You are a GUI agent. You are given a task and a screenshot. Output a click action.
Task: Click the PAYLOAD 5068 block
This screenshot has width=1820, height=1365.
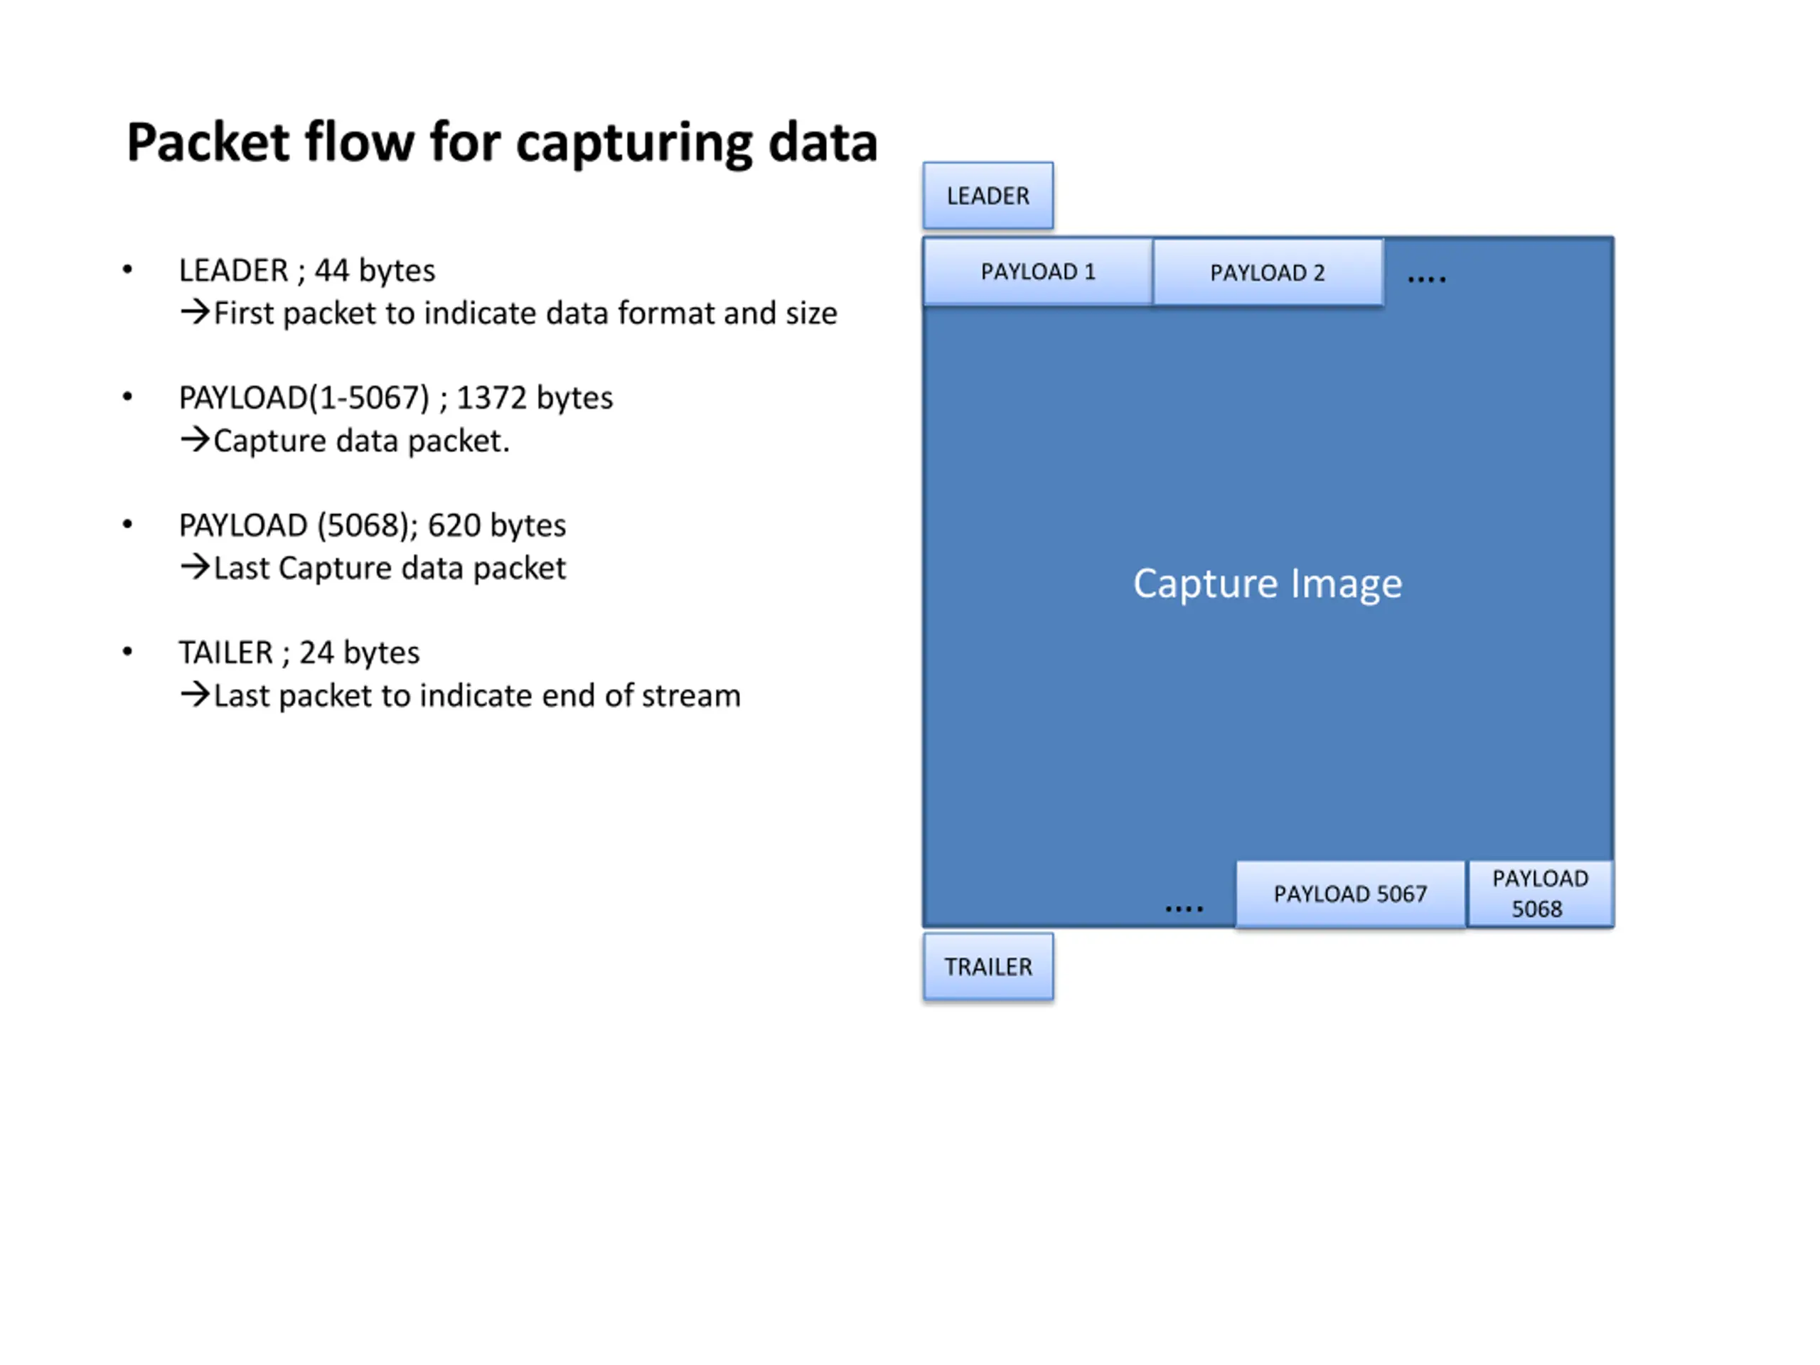point(1541,894)
